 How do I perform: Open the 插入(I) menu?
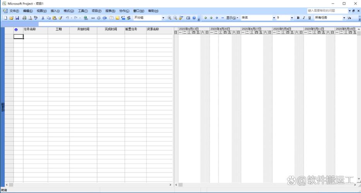(x=55, y=11)
